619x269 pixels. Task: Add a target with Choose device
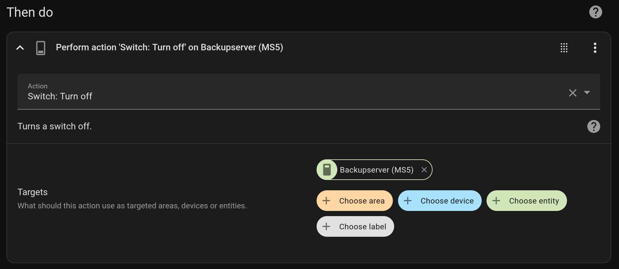439,201
